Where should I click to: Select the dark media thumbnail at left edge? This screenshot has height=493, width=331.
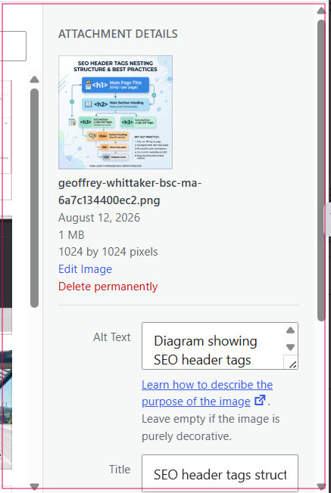coord(6,275)
